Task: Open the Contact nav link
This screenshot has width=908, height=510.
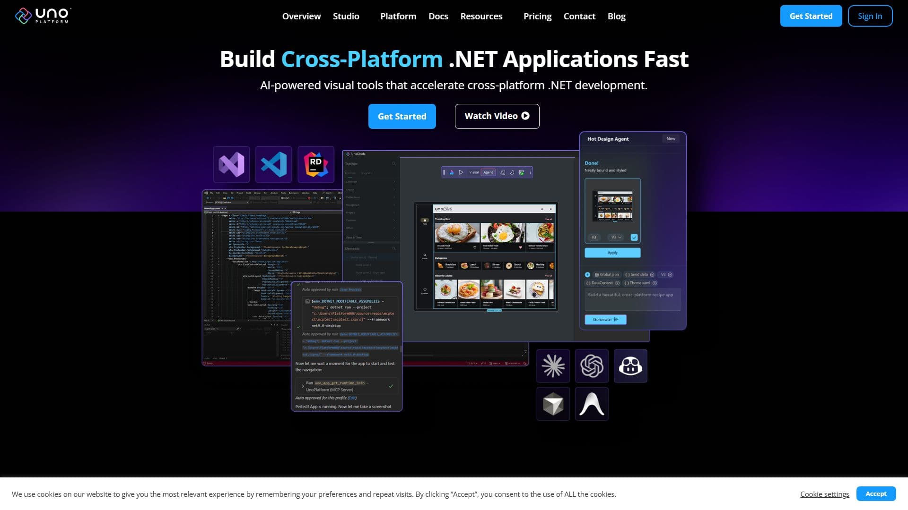Action: [x=579, y=16]
